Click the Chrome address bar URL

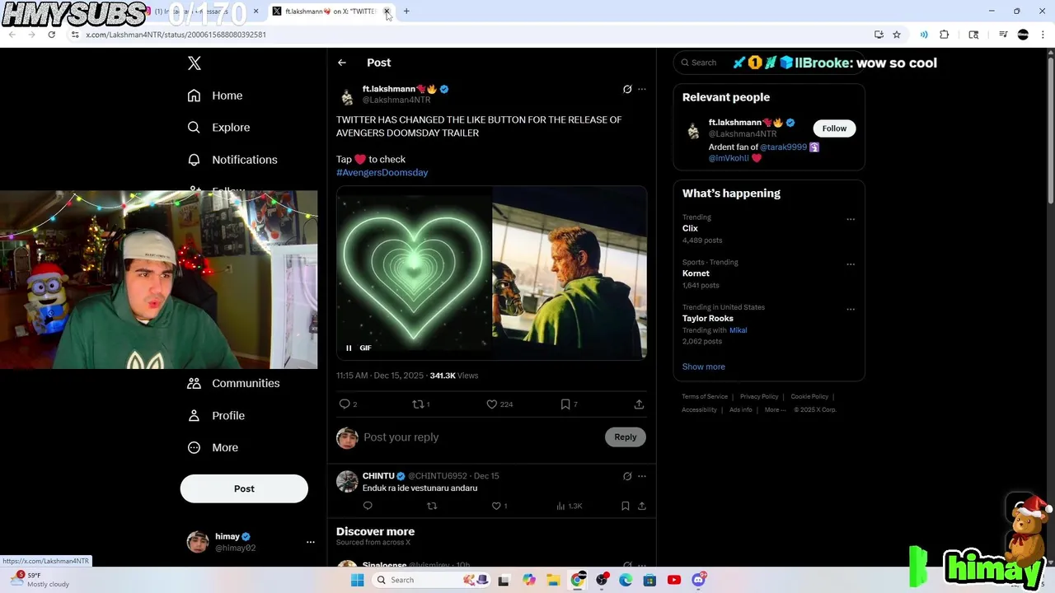[x=176, y=35]
